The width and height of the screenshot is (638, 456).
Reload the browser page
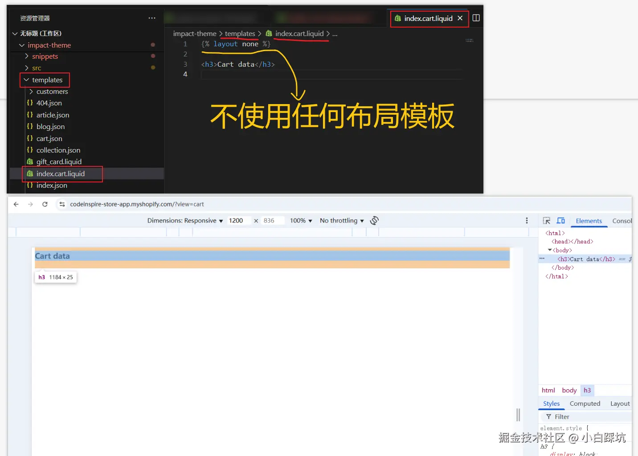(45, 204)
